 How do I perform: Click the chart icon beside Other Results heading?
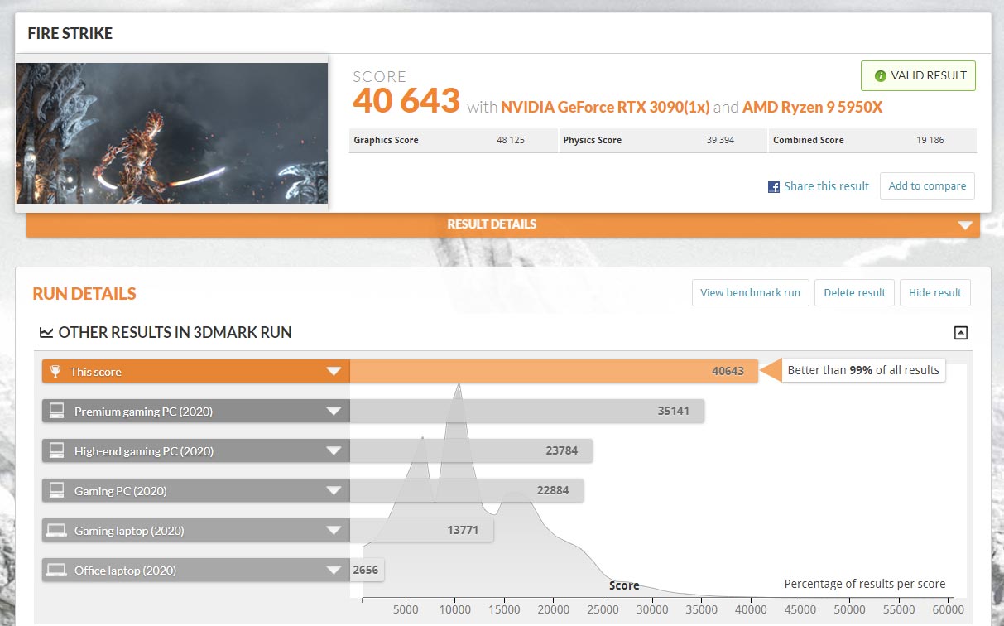tap(46, 333)
